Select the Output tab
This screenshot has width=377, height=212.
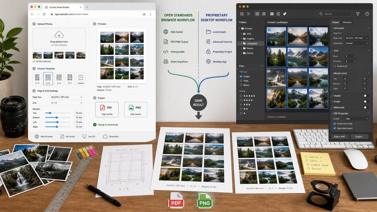[336, 22]
